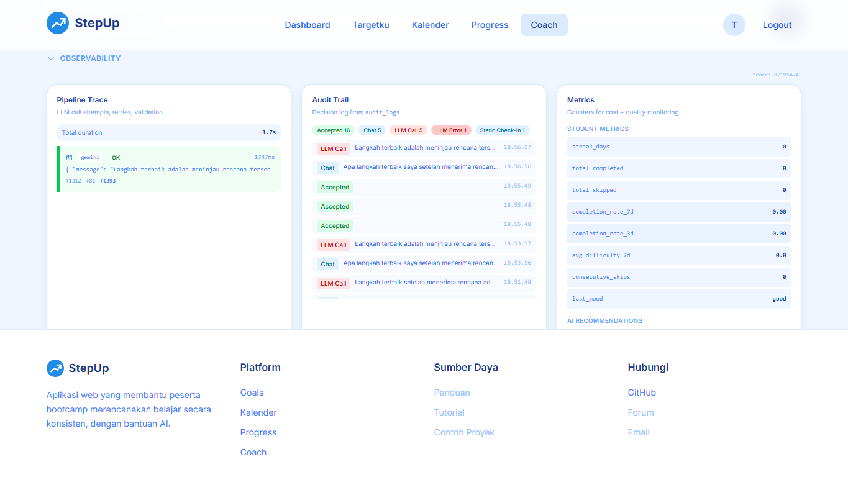Viewport: 848px width, 477px height.
Task: Click the AI RECOMMENDATIONS section label
Action: (604, 321)
